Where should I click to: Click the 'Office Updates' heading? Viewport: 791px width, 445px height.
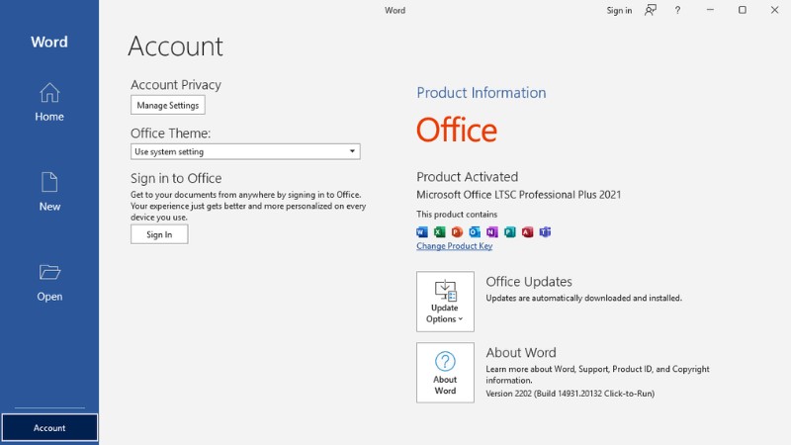(x=529, y=282)
